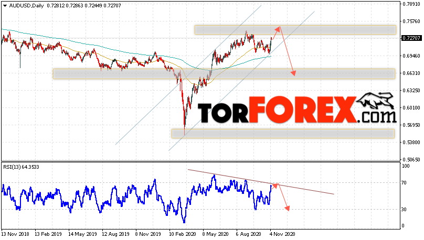
Task: Click the 13 Feb 2019 date label
Action: 48,234
